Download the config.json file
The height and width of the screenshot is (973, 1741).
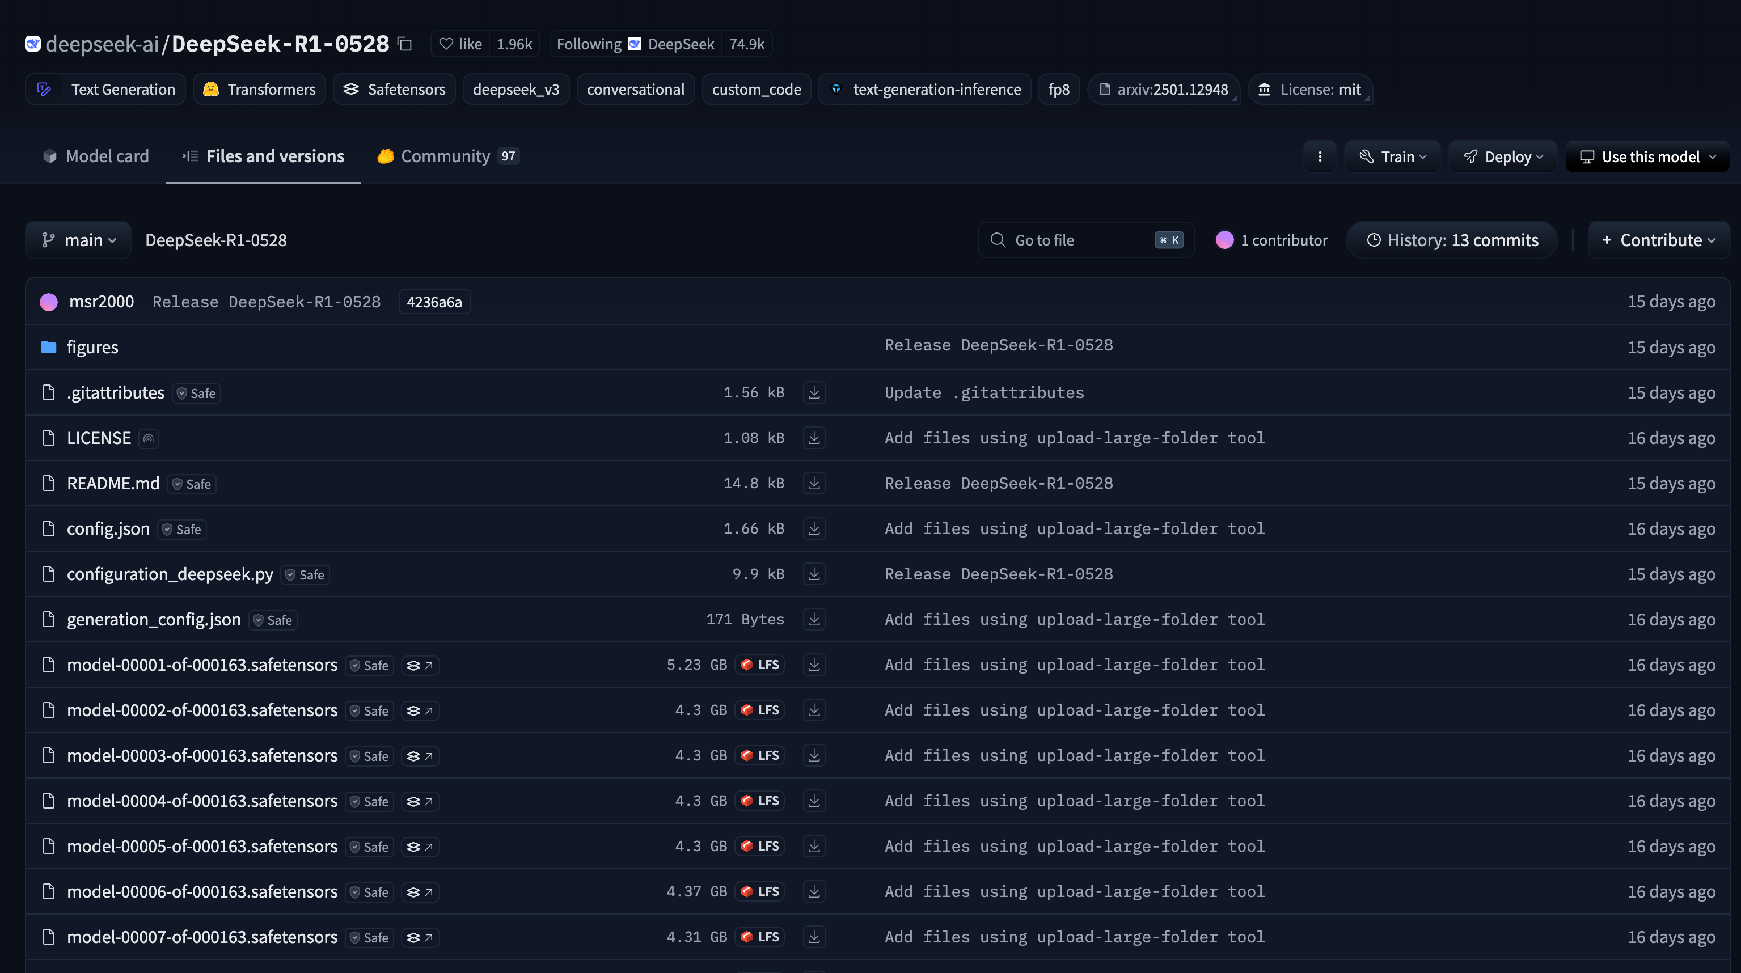(814, 528)
